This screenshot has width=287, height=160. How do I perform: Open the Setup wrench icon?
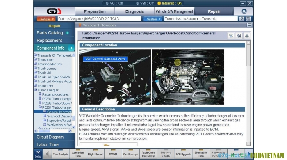(x=38, y=154)
